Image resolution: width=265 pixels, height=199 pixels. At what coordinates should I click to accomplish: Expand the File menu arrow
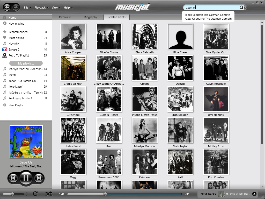(31, 8)
